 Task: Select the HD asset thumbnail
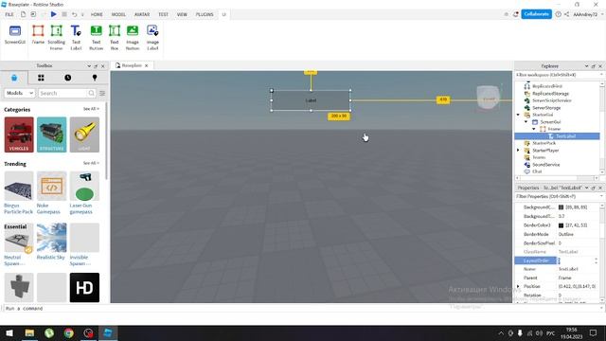coord(84,288)
